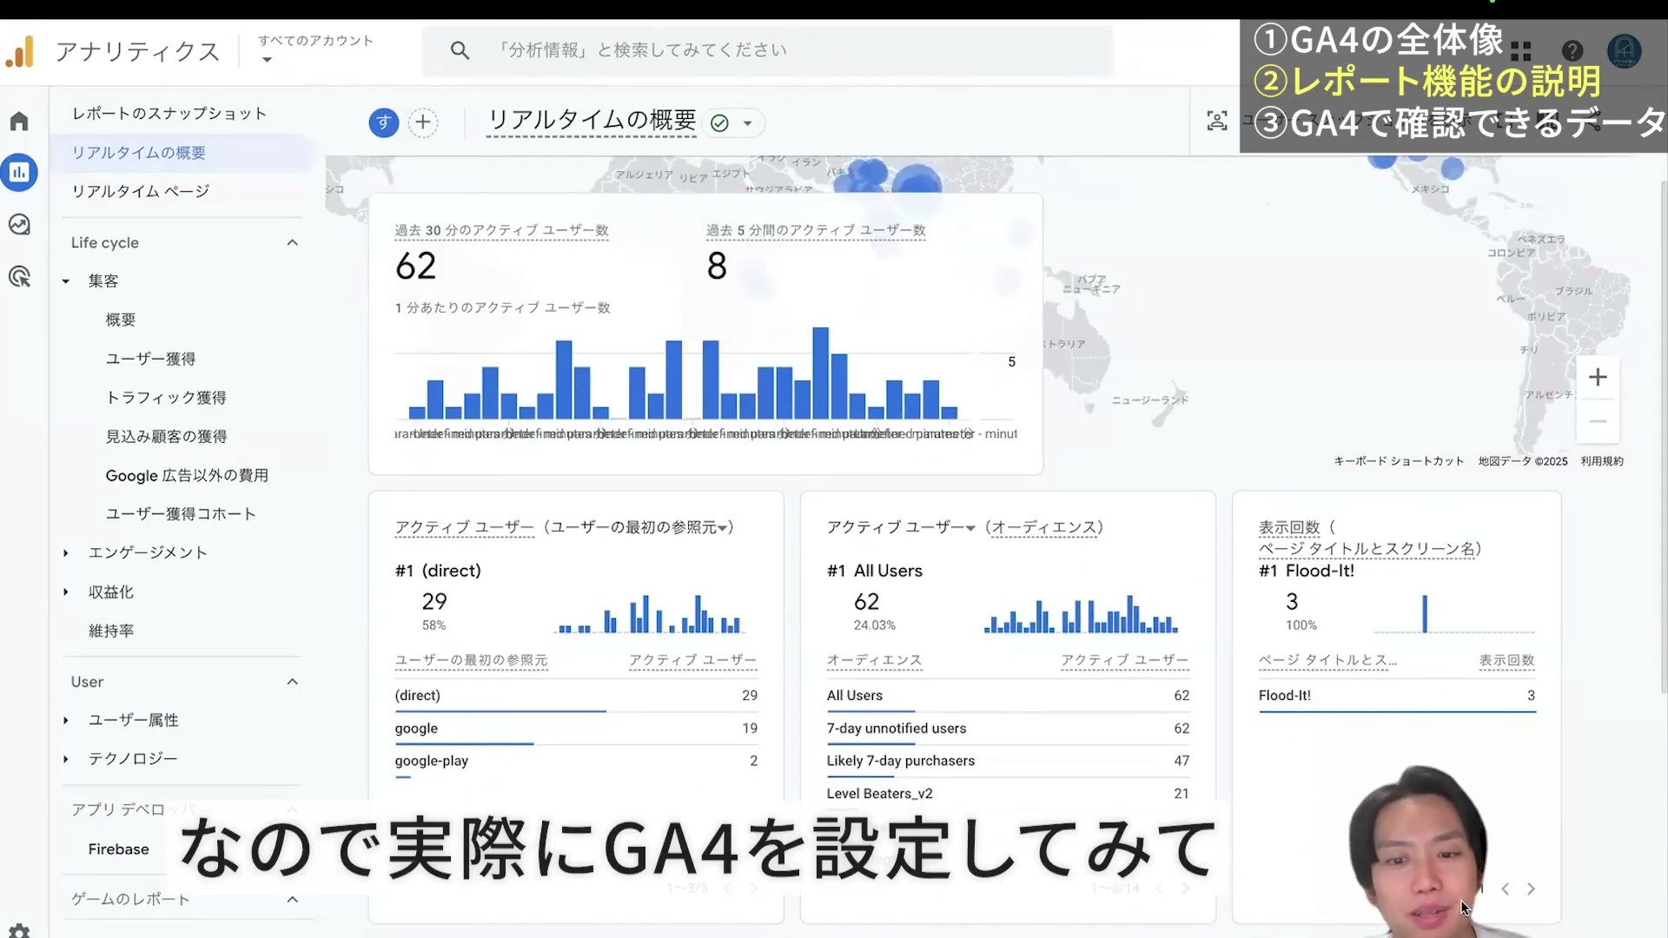Select リアルタイムの概要 in the sidebar
This screenshot has height=938, width=1668.
[x=182, y=153]
